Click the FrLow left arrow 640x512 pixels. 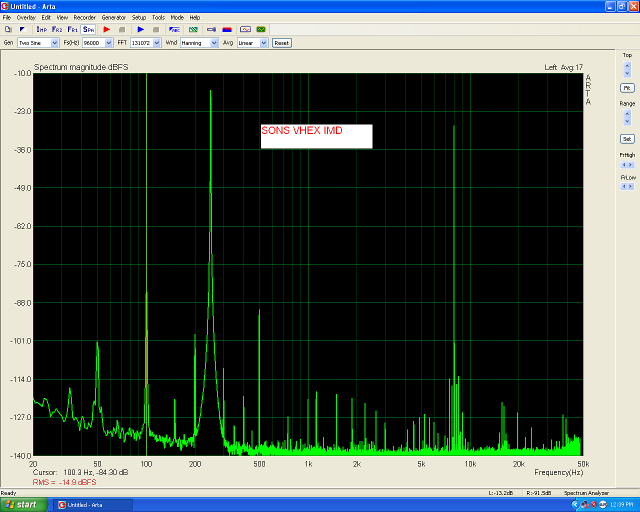coord(623,186)
